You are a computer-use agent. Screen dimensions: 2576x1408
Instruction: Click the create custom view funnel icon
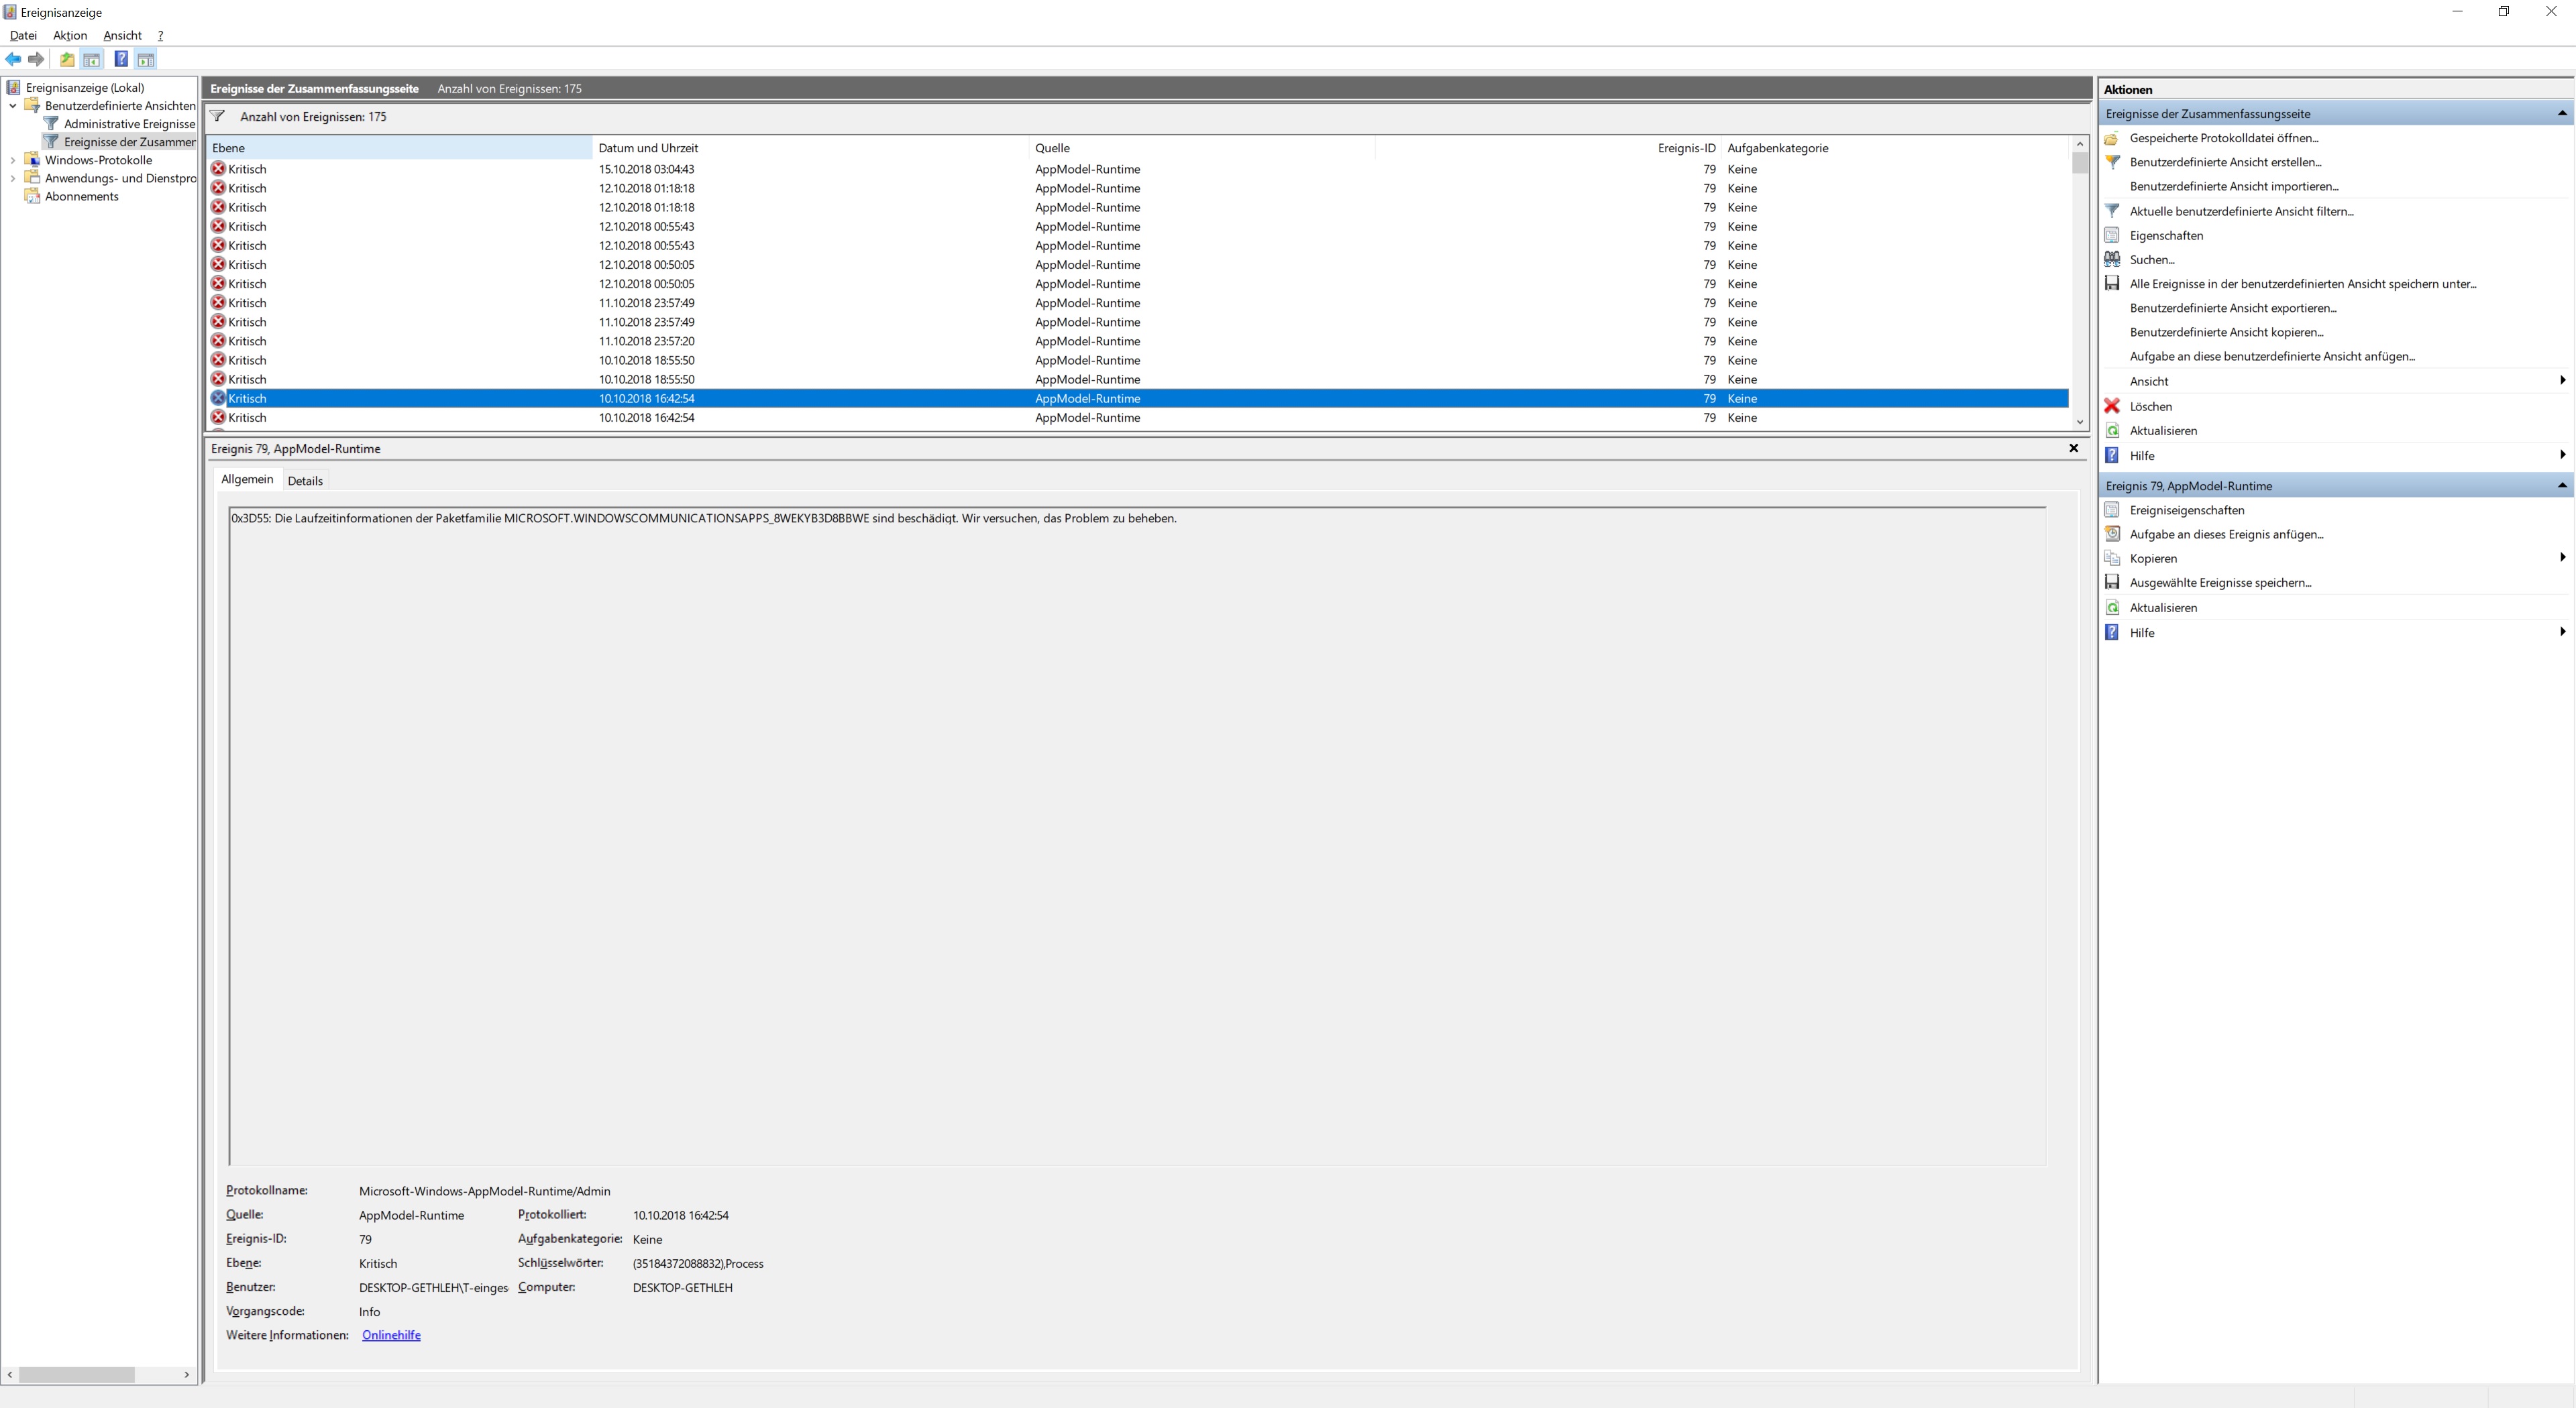point(2112,162)
